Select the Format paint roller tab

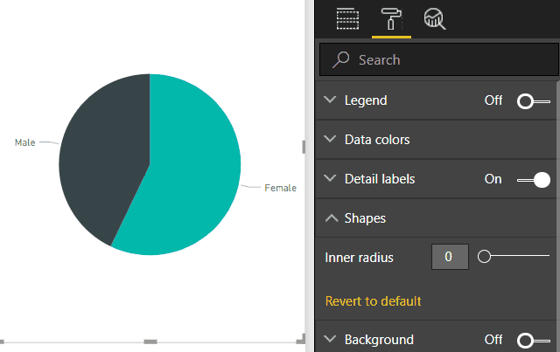[391, 19]
